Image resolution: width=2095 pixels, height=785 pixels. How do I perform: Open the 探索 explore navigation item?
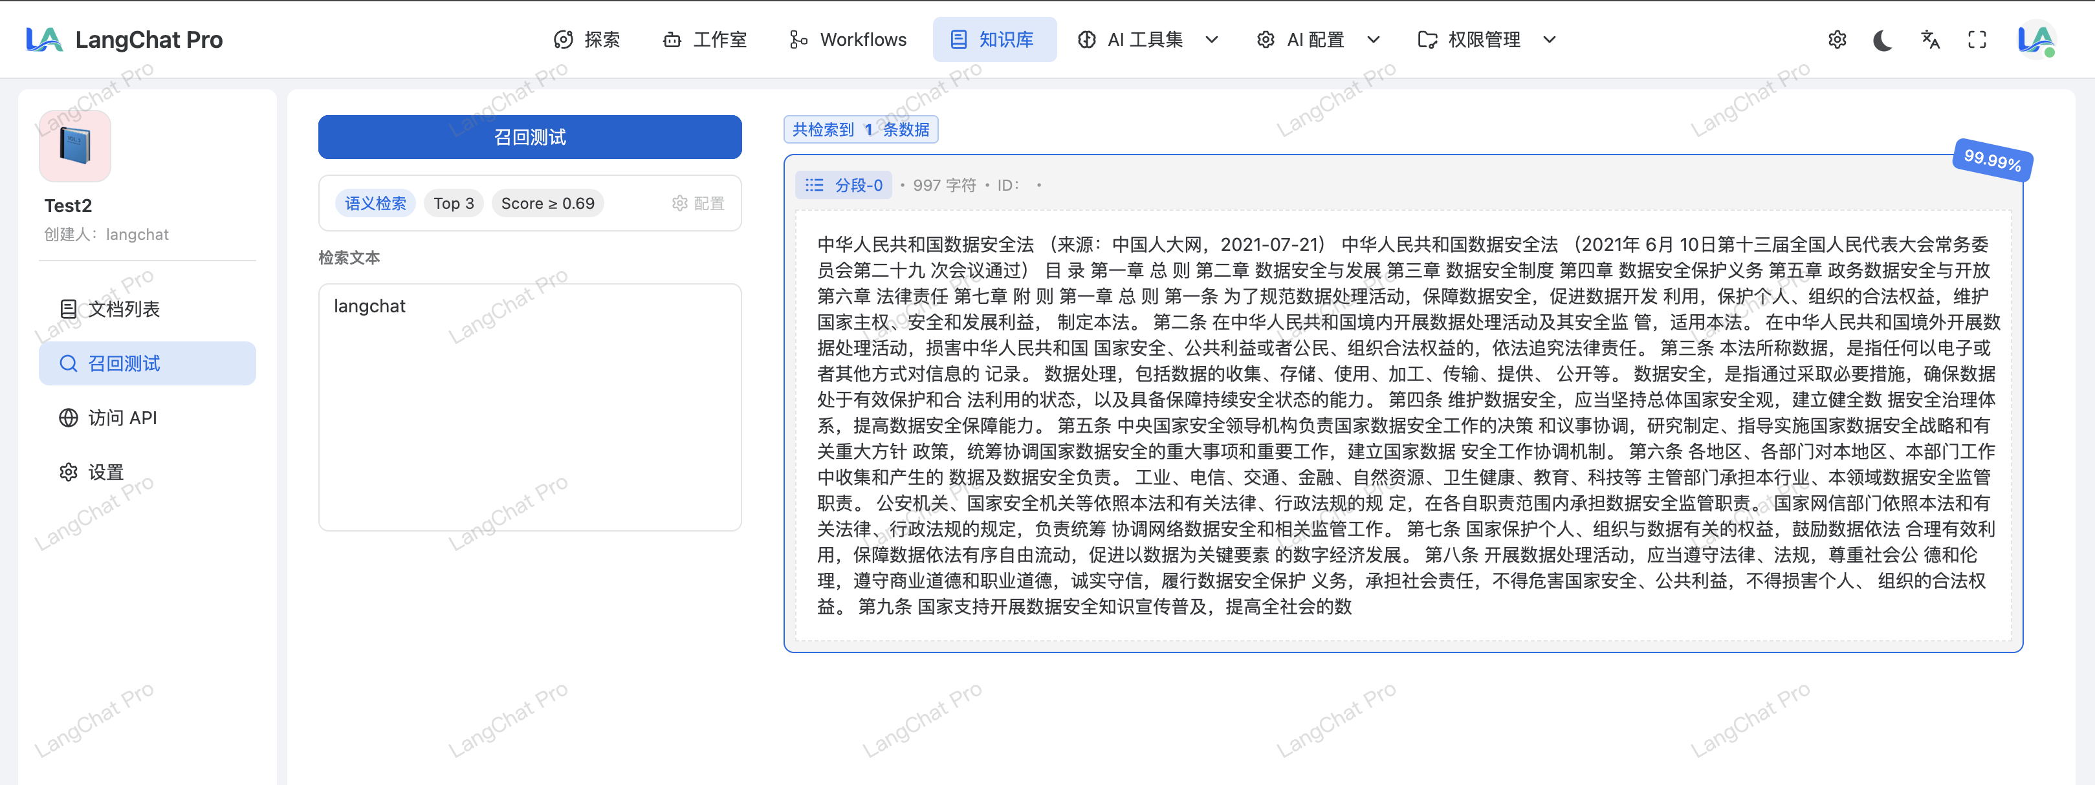tap(587, 40)
